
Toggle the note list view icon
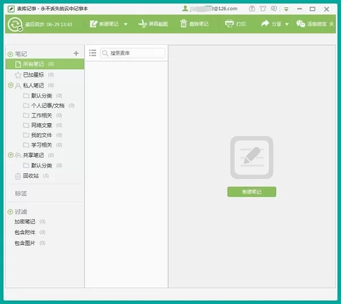pos(93,53)
